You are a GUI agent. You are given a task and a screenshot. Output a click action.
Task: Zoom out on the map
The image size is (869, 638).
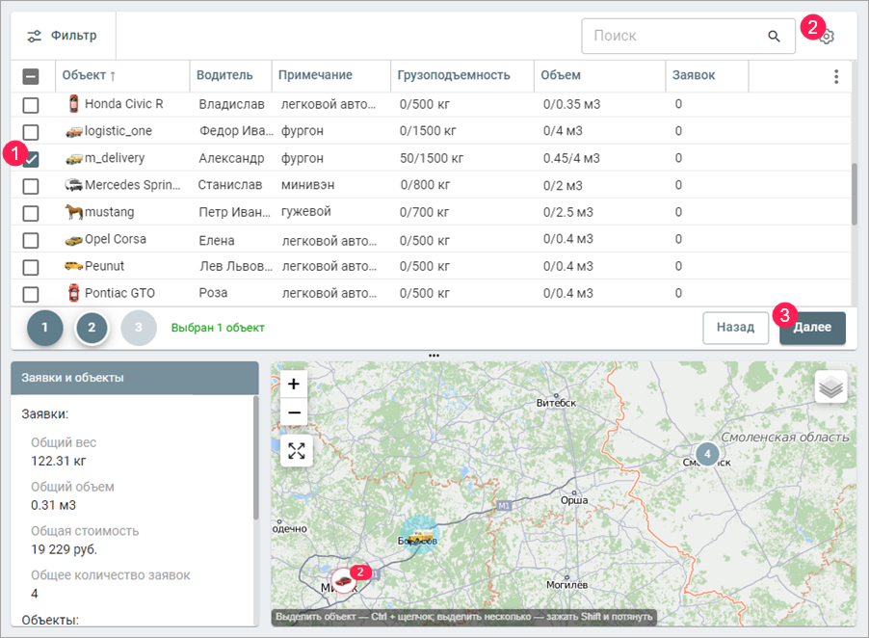click(295, 412)
